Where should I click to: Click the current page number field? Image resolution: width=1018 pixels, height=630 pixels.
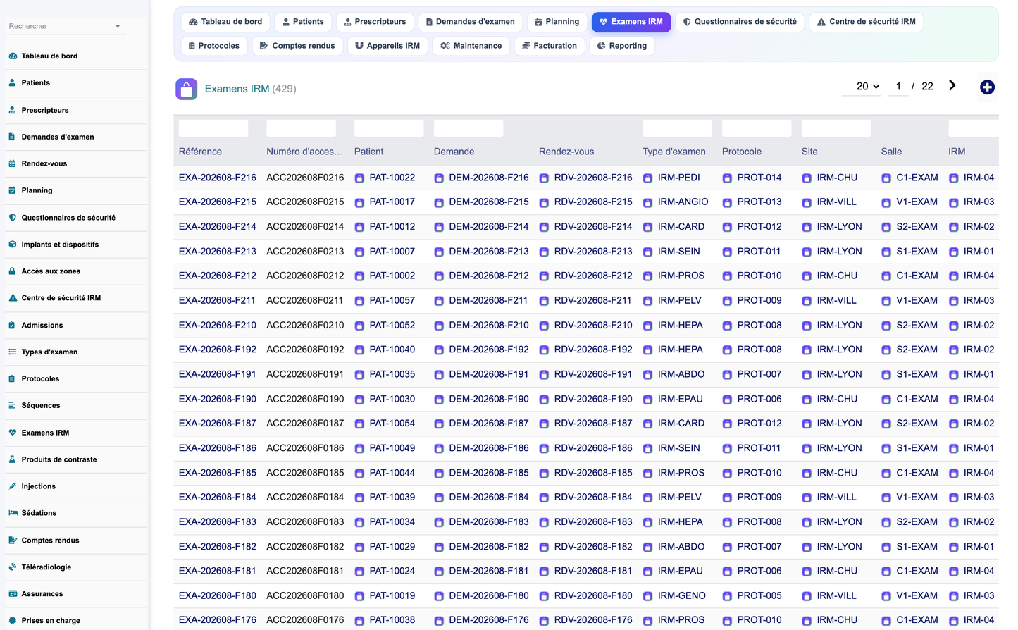(898, 86)
